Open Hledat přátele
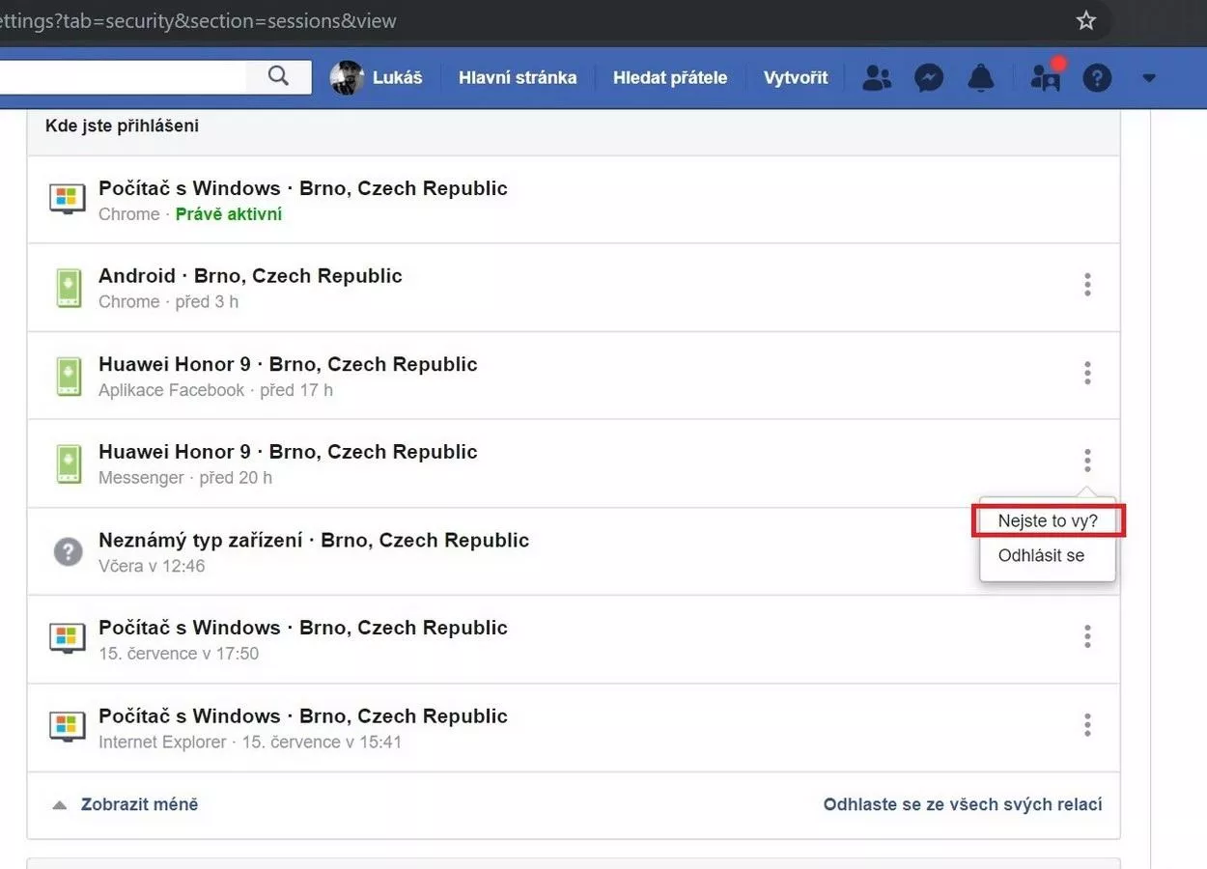This screenshot has height=869, width=1207. [670, 77]
